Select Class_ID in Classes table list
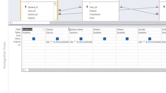The width and height of the screenshot is (166, 93). (93, 7)
